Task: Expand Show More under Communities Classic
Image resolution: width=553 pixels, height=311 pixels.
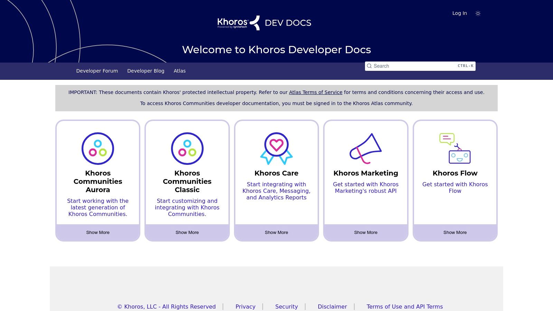Action: coord(187,233)
